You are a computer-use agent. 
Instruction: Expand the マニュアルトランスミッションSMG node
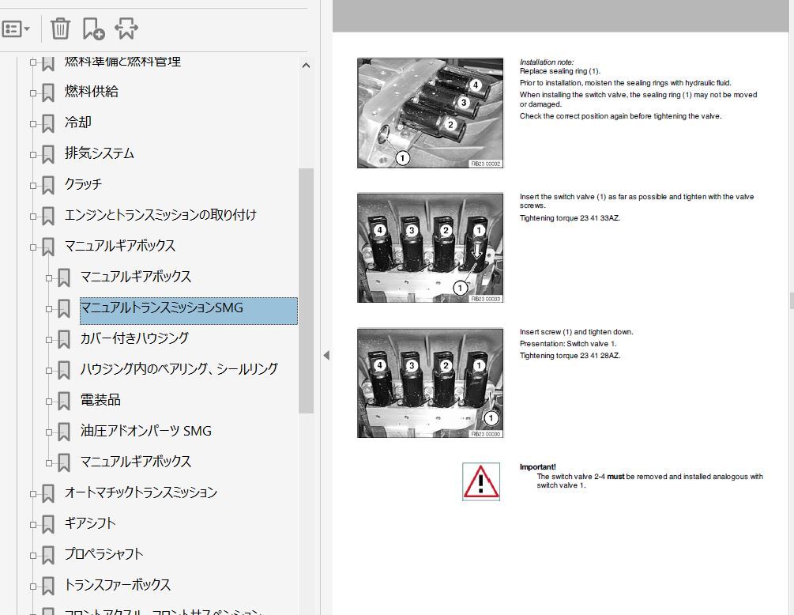tap(49, 308)
